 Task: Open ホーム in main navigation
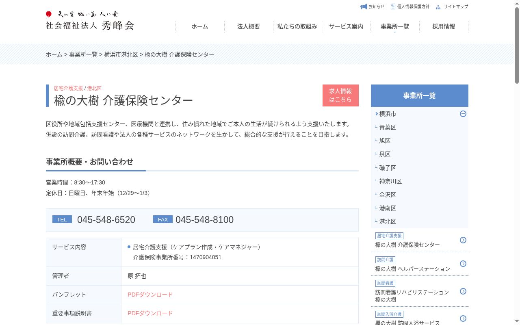coord(200,26)
